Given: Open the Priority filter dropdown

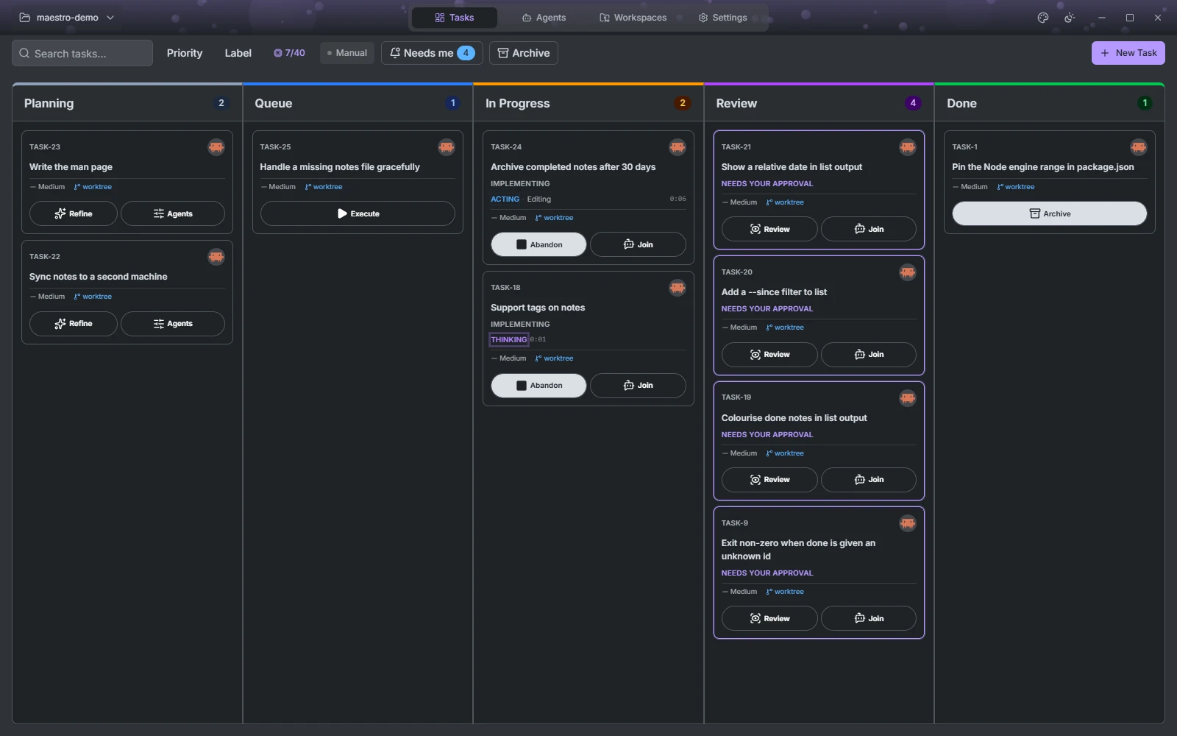Looking at the screenshot, I should tap(185, 53).
